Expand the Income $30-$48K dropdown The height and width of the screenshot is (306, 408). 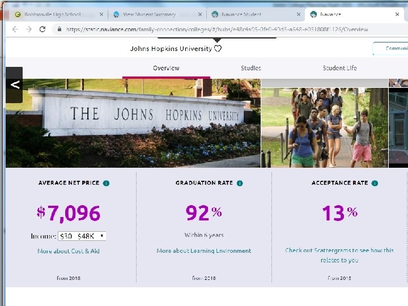point(82,236)
